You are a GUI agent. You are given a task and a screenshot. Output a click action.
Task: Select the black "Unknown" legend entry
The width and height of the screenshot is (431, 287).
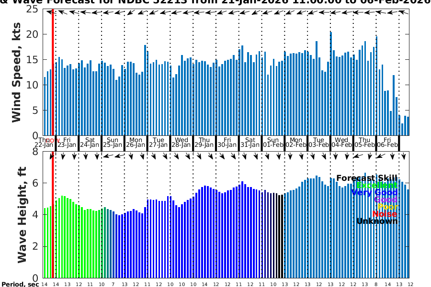(x=377, y=221)
